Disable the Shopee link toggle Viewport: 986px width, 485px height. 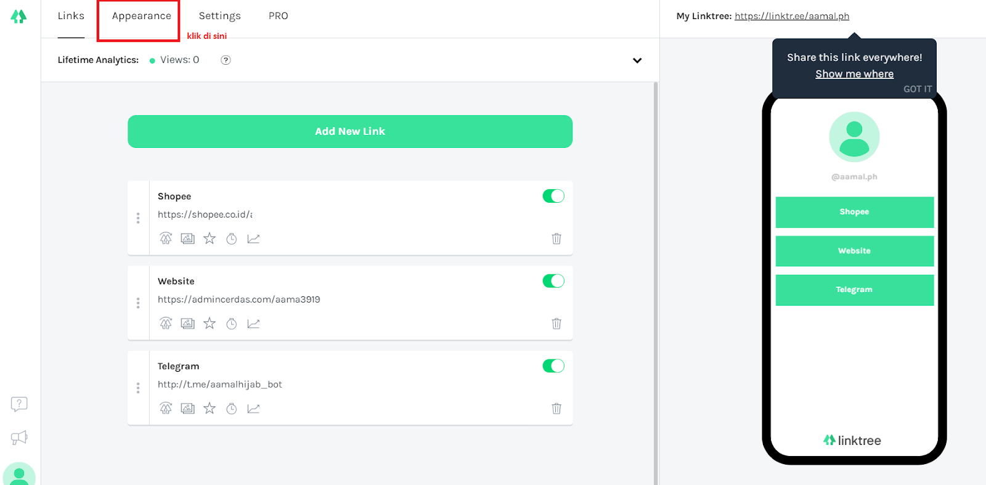click(x=553, y=196)
